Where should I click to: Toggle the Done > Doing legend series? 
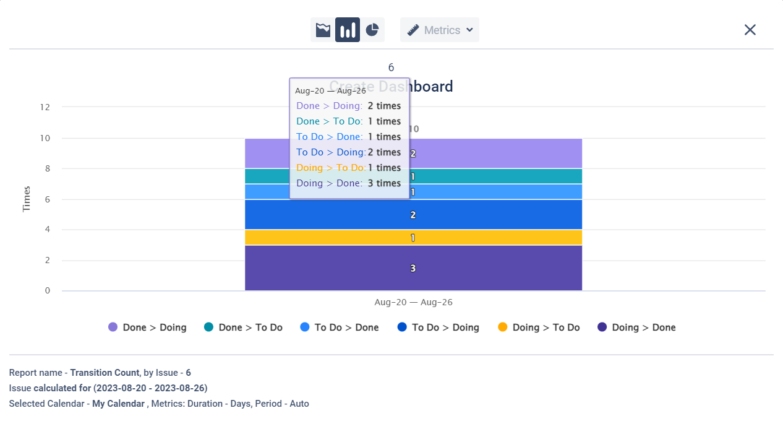(148, 328)
